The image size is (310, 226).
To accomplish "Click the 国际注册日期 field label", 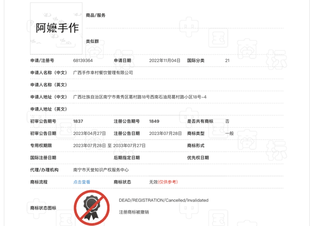I will tap(43, 158).
